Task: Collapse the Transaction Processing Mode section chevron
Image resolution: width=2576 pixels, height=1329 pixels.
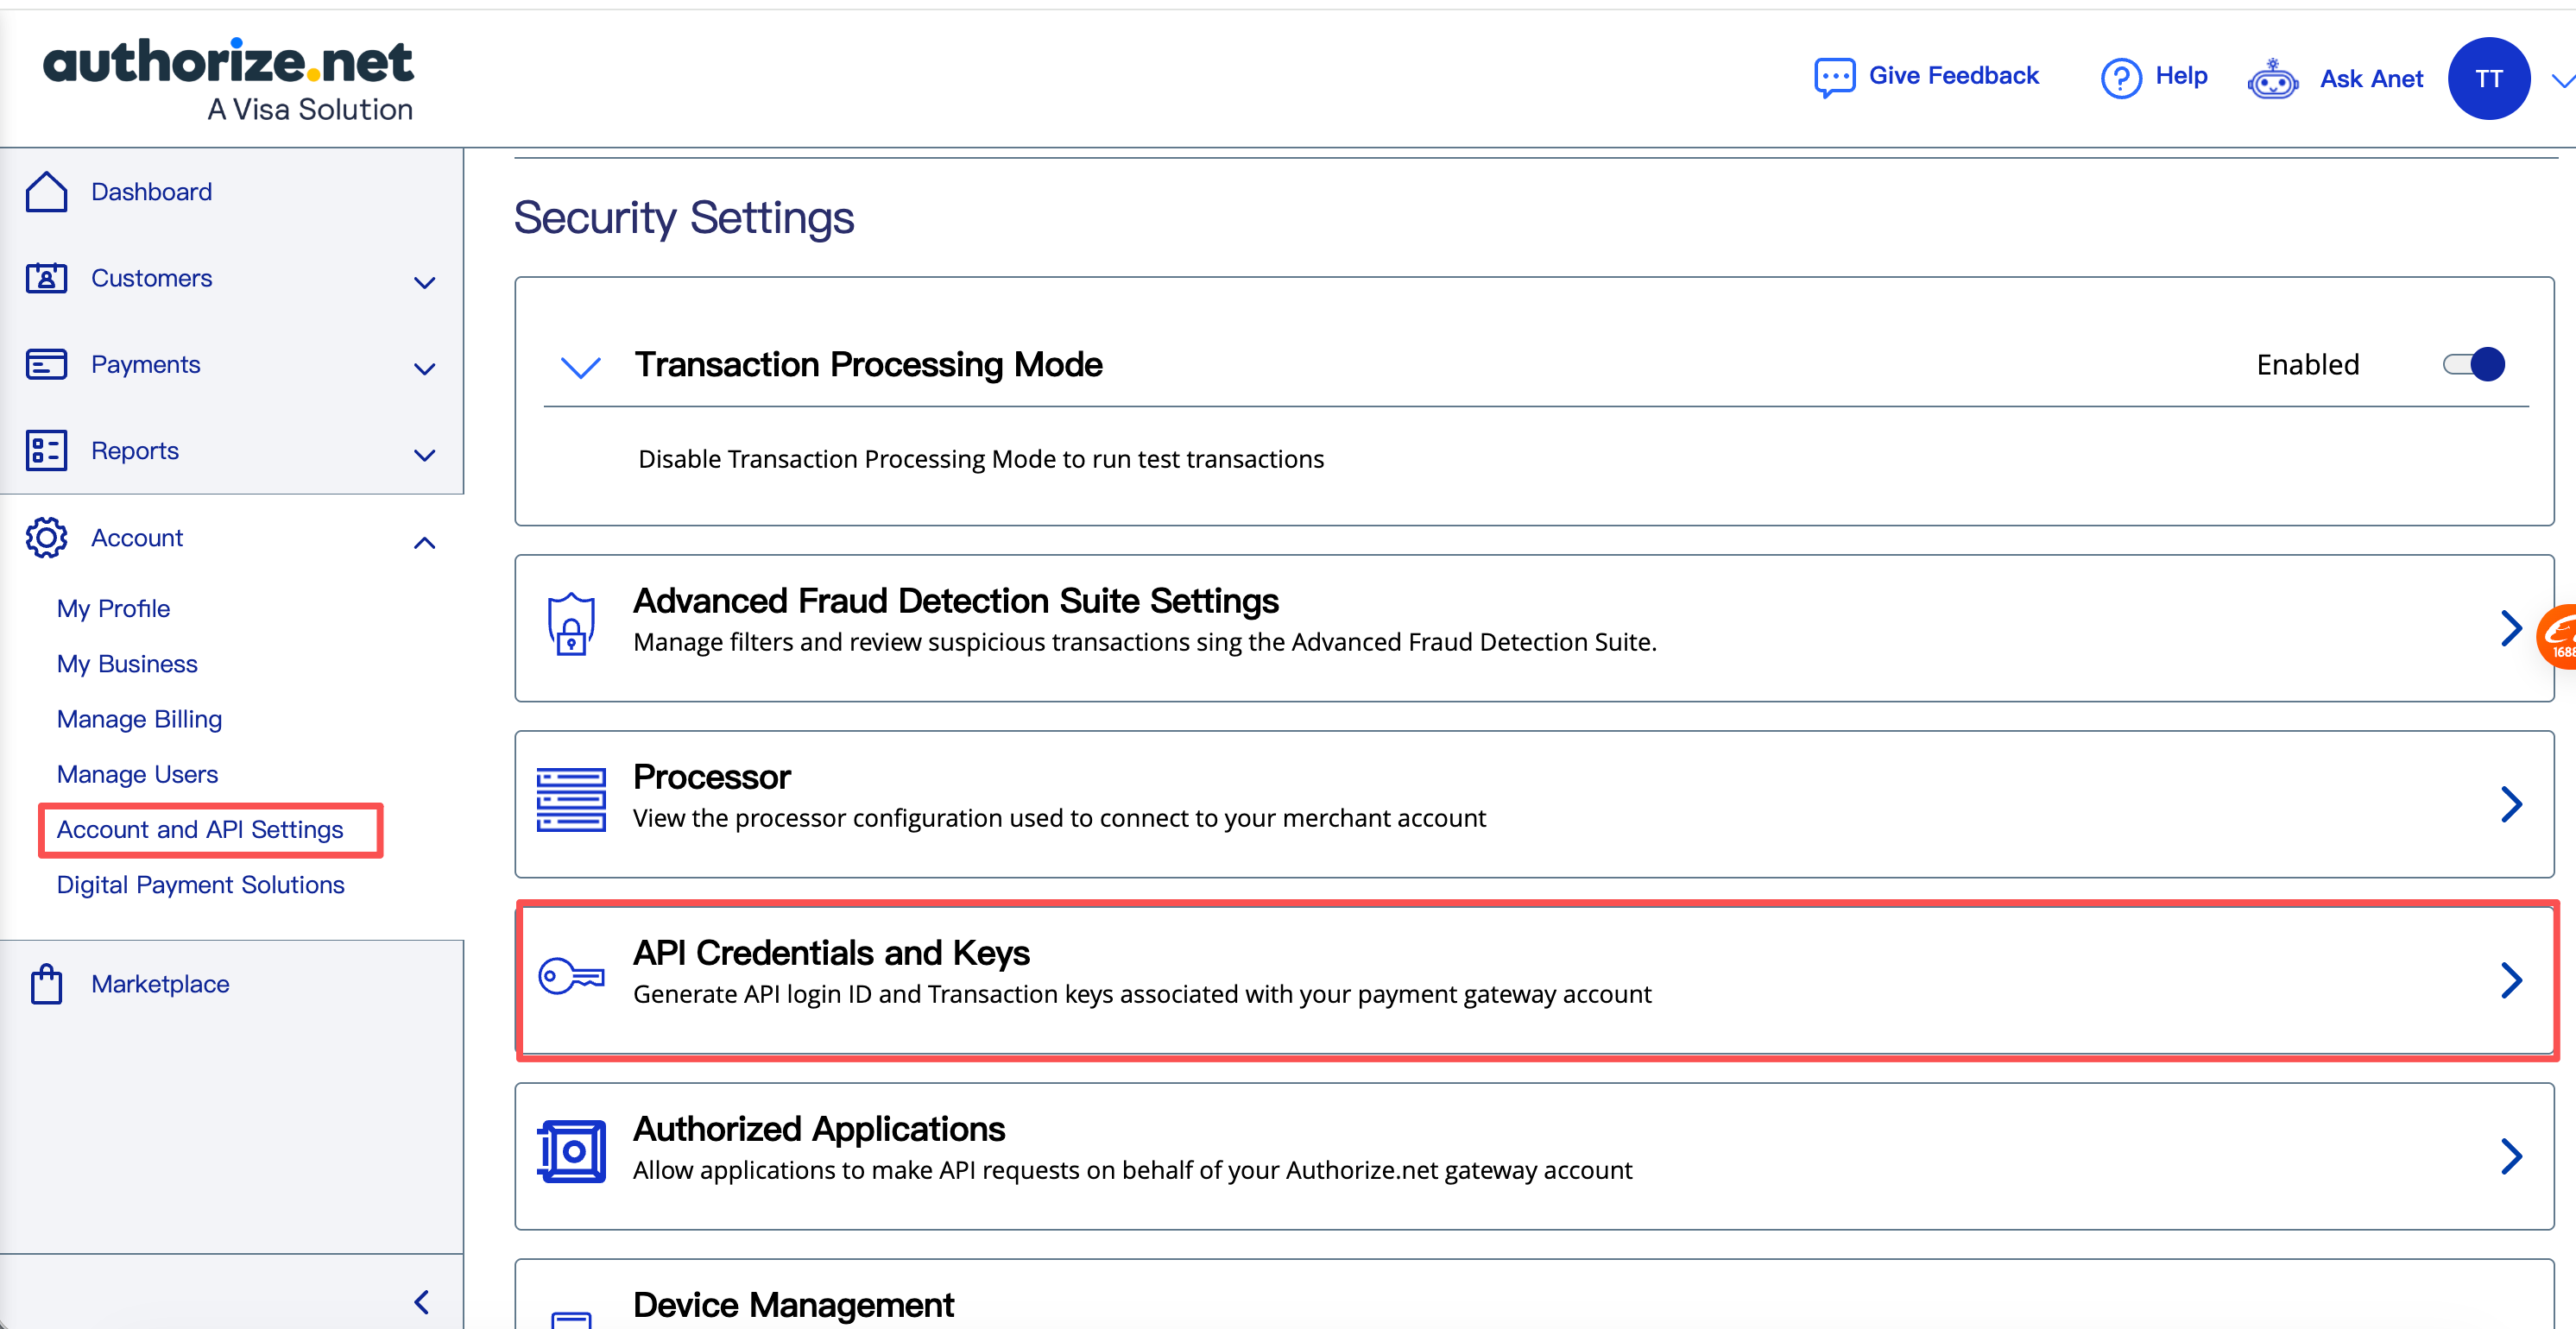Action: click(581, 367)
